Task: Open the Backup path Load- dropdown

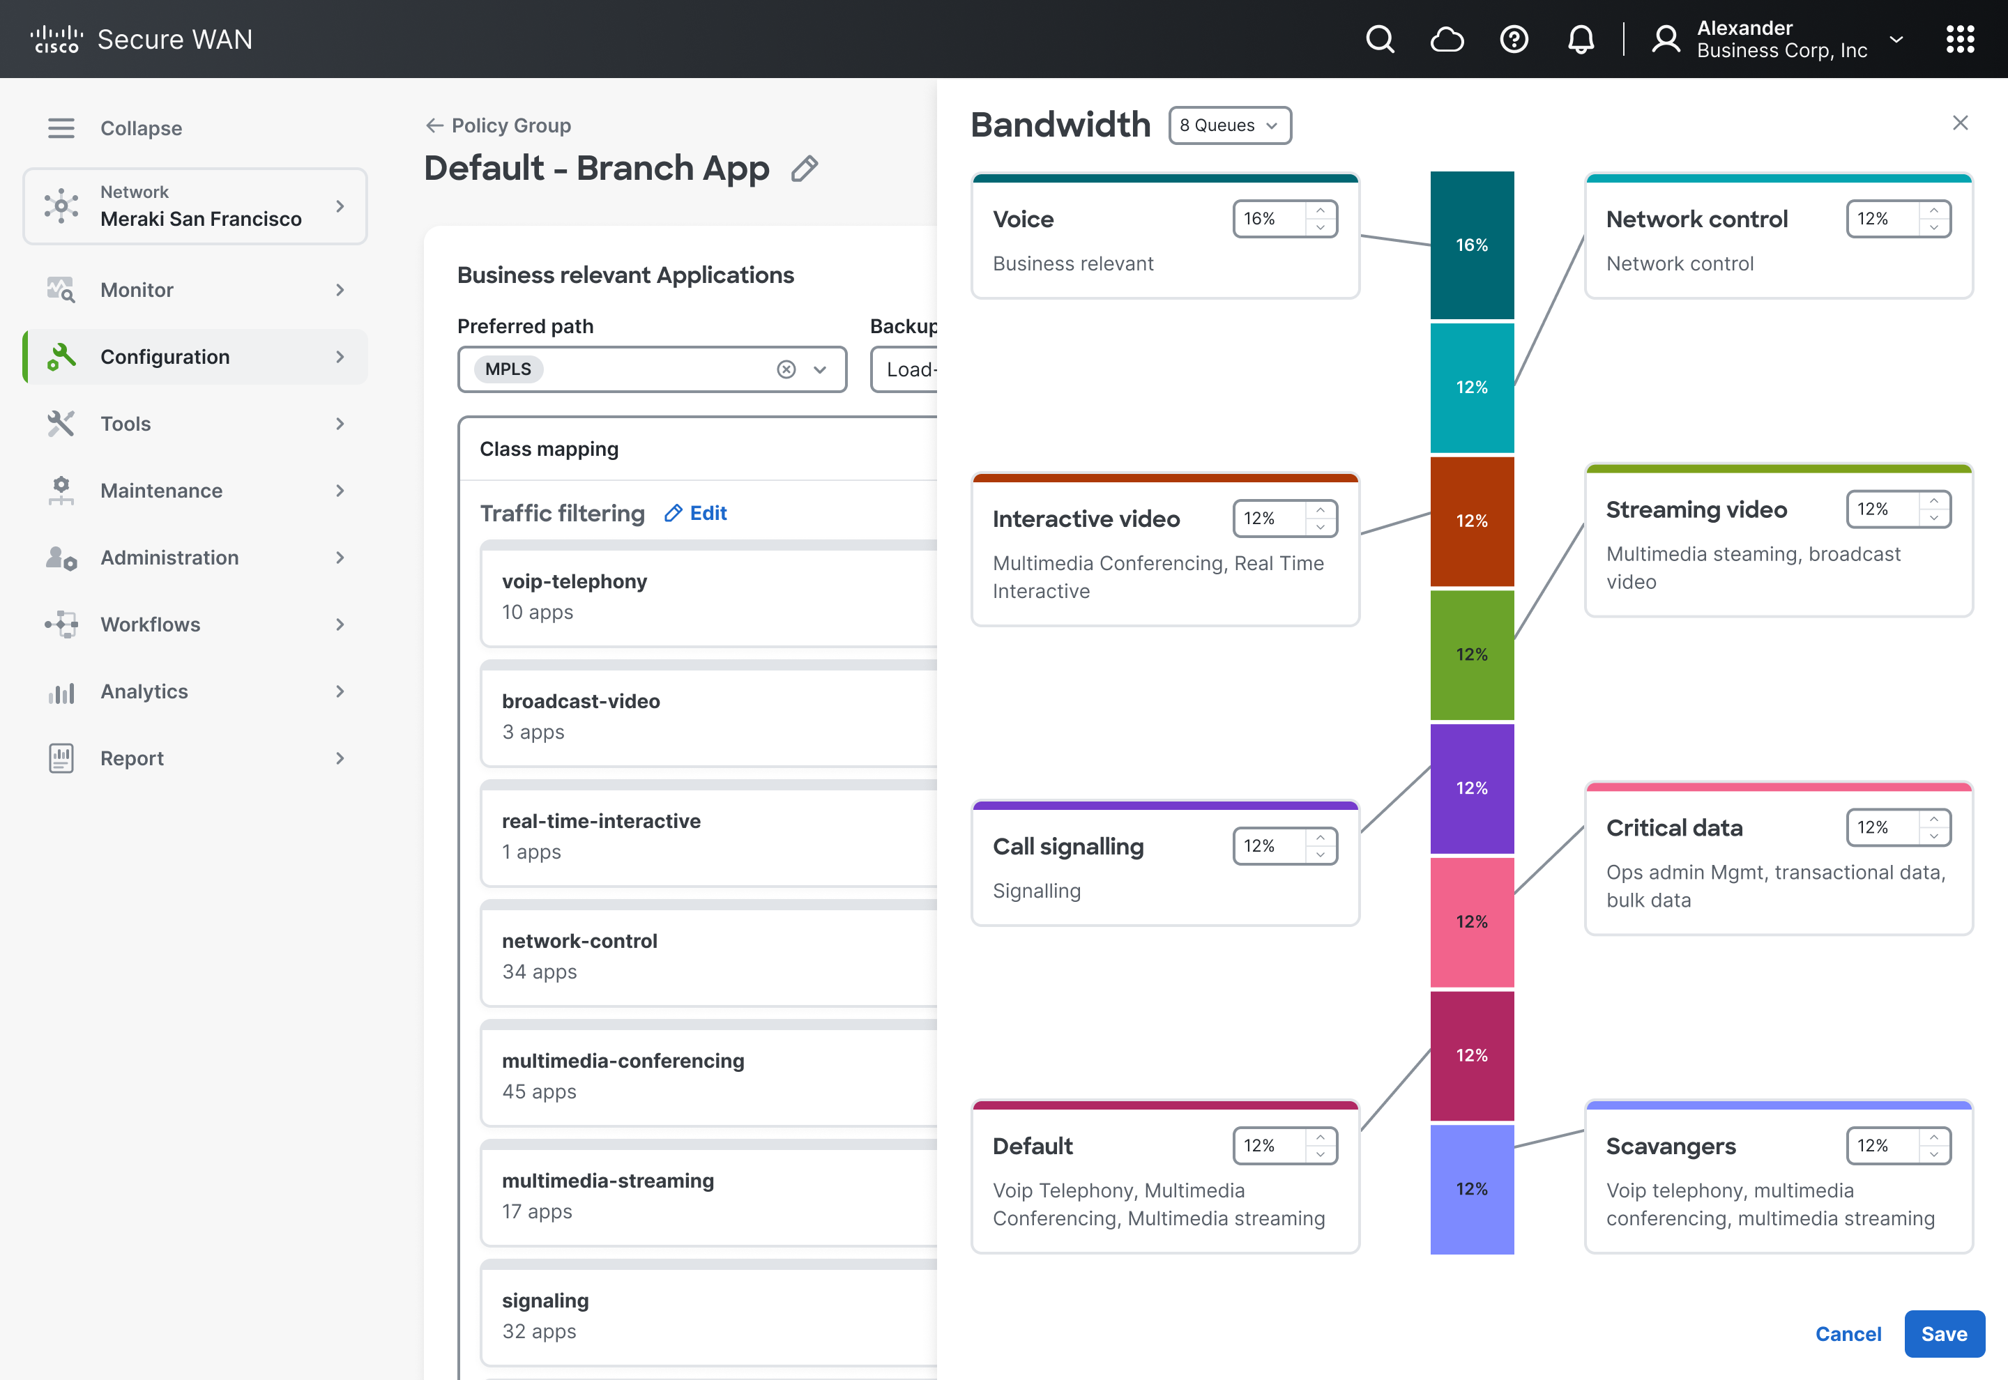Action: pos(904,370)
